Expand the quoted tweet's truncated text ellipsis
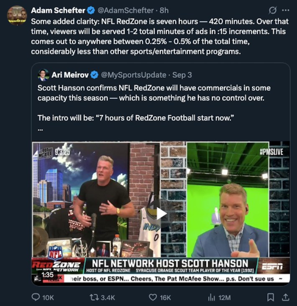The width and height of the screenshot is (297, 306). [40, 129]
